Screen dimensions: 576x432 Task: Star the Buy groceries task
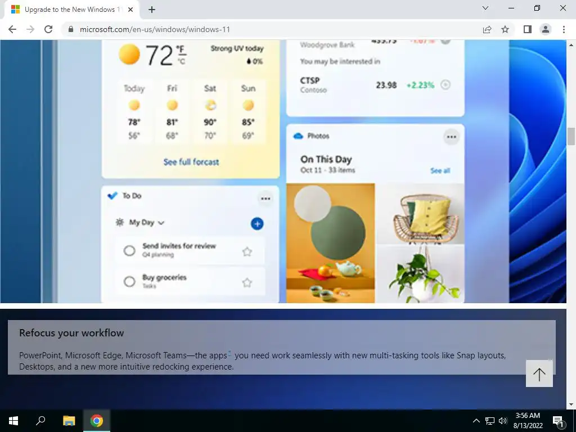247,282
